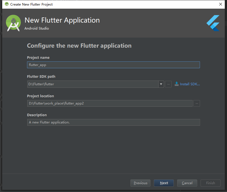This screenshot has width=227, height=192.
Task: Click the blue Flutter logo in header
Action: (x=213, y=23)
